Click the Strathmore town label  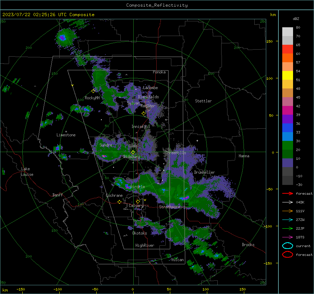click(170, 207)
